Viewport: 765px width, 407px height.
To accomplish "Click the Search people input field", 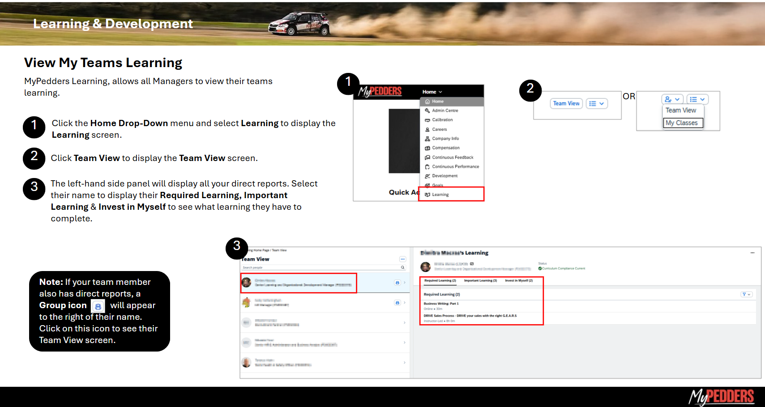I will click(x=320, y=267).
